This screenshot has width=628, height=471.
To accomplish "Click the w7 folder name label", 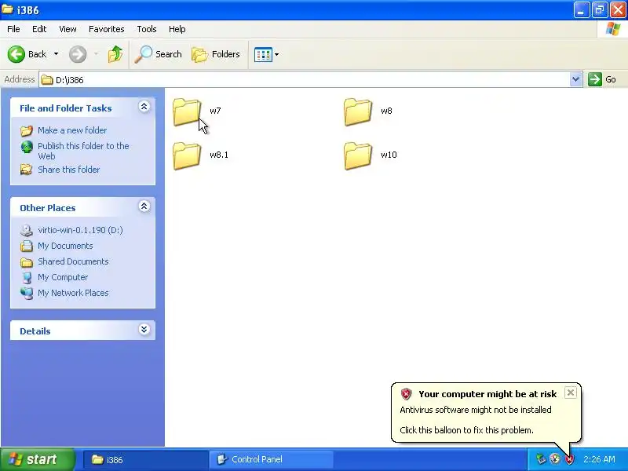I will 215,111.
